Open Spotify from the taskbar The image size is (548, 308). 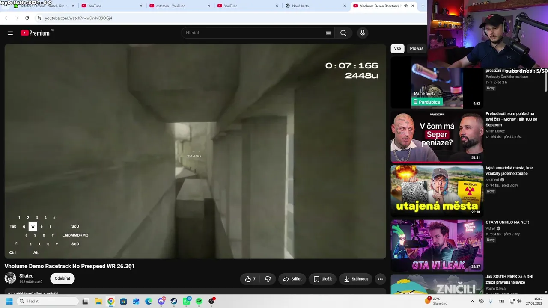click(199, 301)
